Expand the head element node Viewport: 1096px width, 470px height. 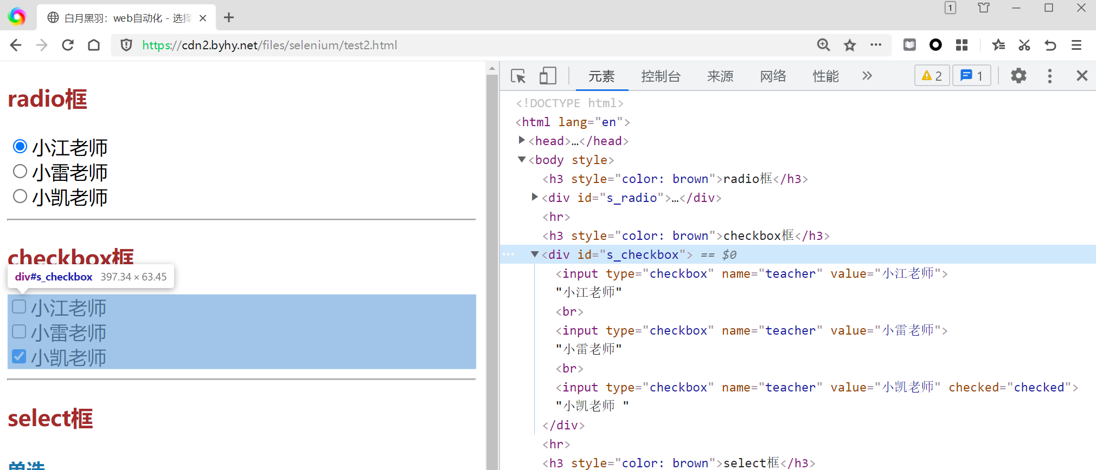point(522,140)
